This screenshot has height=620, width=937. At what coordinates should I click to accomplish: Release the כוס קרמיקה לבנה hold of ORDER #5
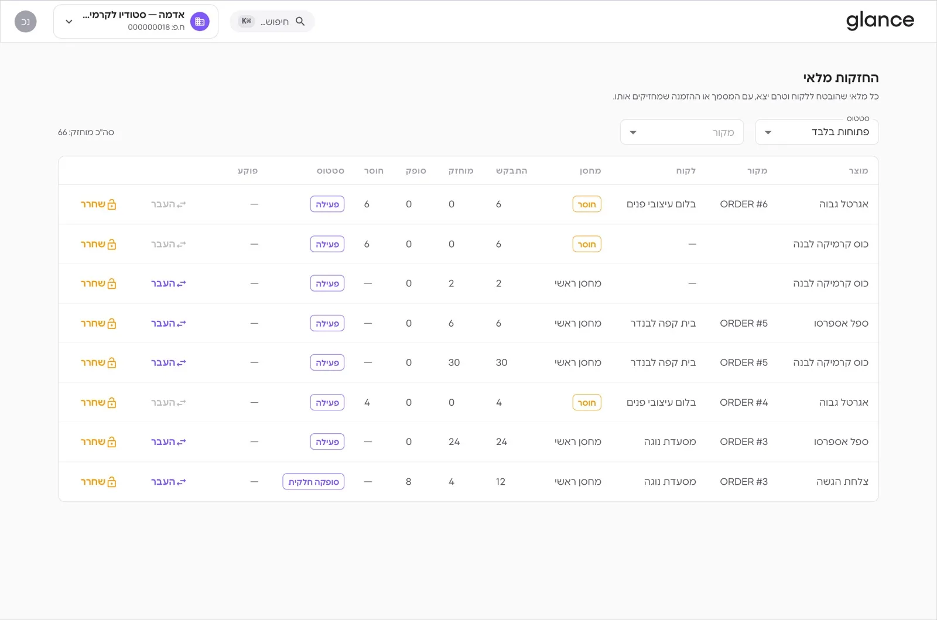(x=98, y=363)
